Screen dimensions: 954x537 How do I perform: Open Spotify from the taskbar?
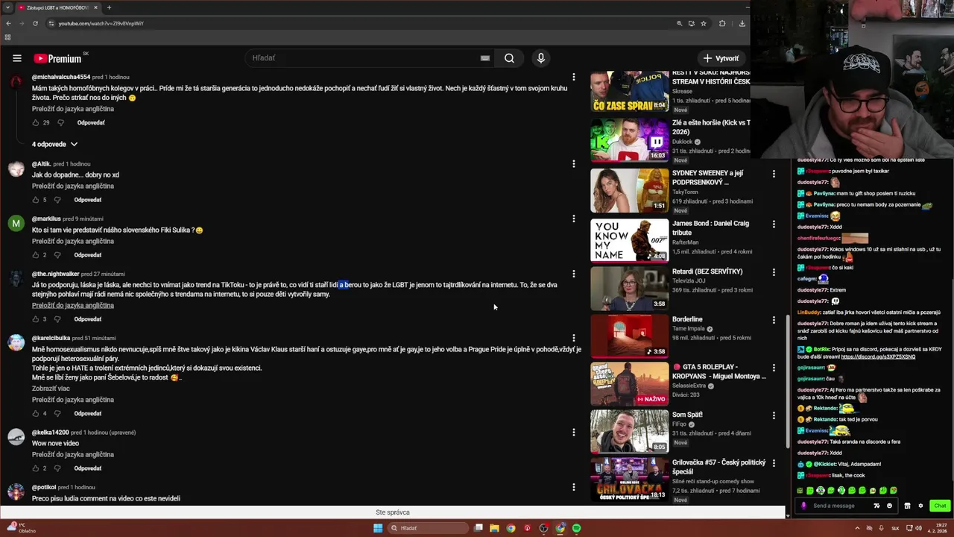tap(576, 528)
